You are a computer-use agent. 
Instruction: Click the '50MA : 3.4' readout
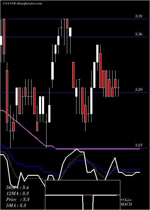click(17, 187)
